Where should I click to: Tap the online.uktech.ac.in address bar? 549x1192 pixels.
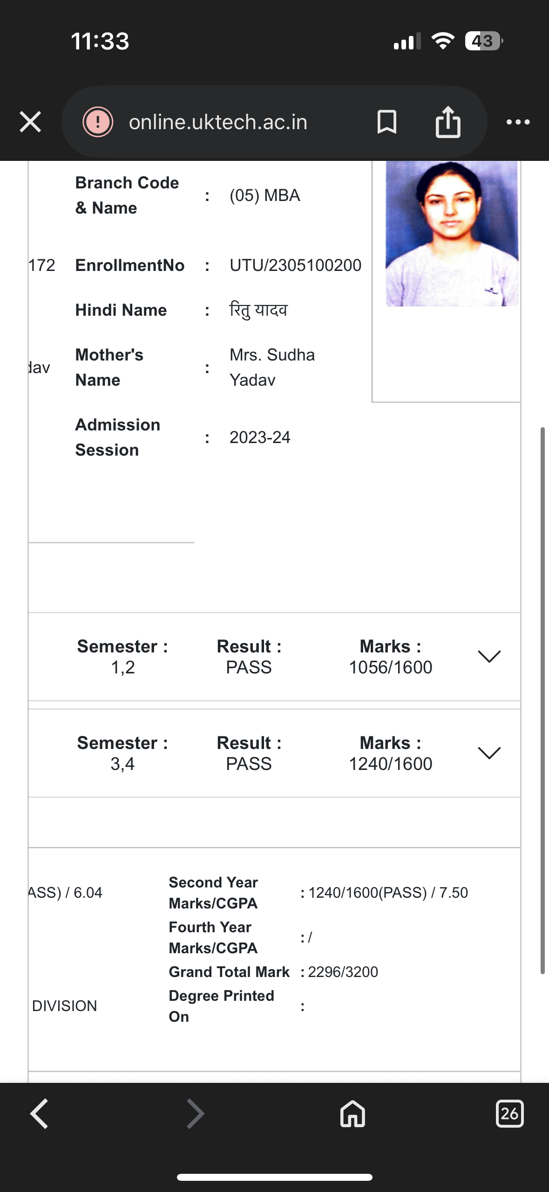218,122
